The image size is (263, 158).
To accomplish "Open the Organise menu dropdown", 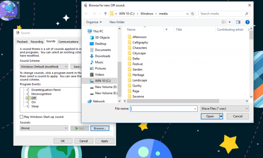I will (94, 22).
